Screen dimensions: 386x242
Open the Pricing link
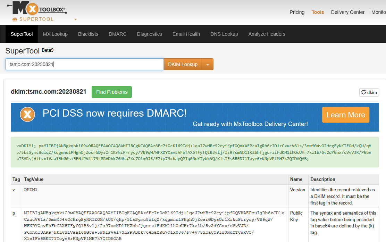pos(297,12)
